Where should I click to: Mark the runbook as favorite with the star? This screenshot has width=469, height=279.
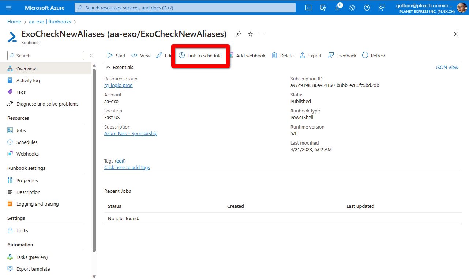(x=250, y=34)
